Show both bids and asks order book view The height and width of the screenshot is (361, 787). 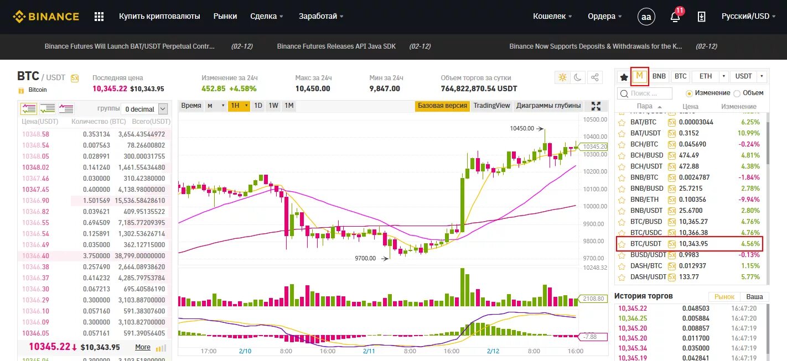pos(29,108)
